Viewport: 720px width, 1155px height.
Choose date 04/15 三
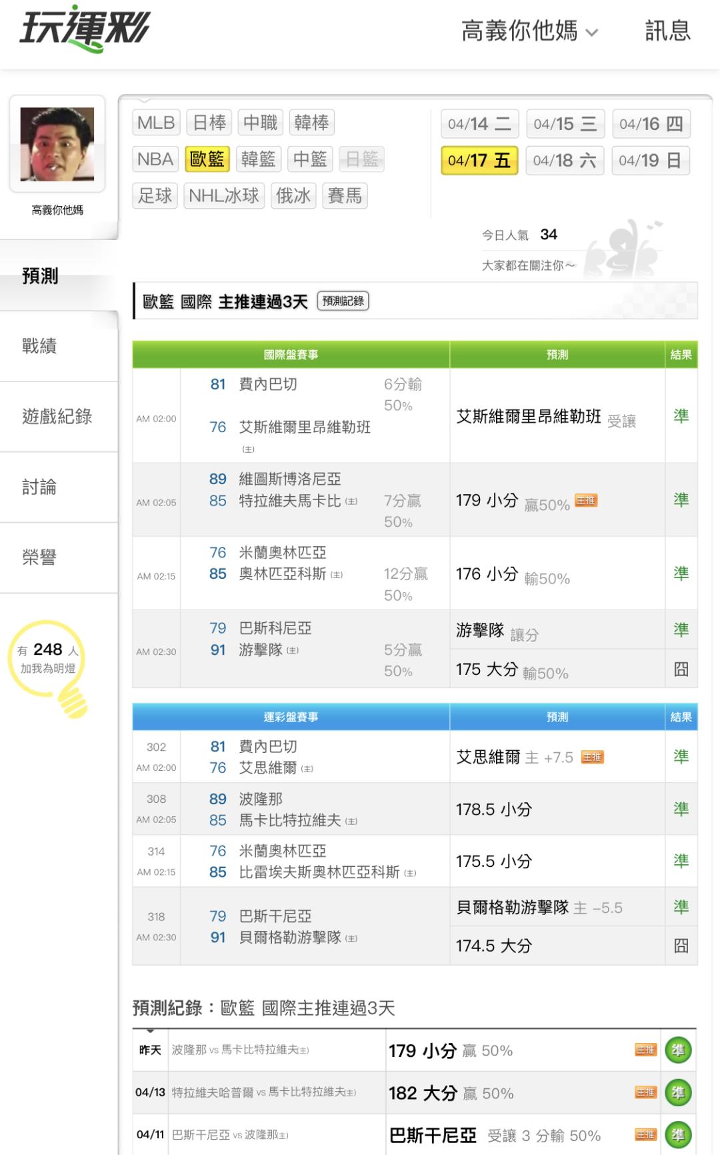565,124
